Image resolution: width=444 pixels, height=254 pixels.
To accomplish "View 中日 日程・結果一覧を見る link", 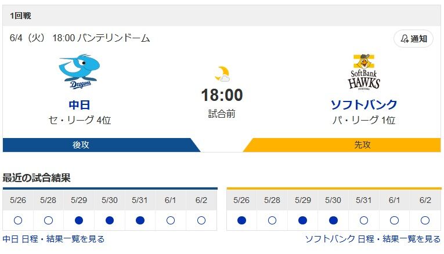I will 53,239.
